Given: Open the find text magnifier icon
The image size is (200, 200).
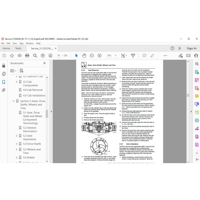Looking at the screenshot, I should coord(35,56).
